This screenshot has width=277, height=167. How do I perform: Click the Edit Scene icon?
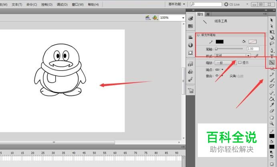point(148,18)
